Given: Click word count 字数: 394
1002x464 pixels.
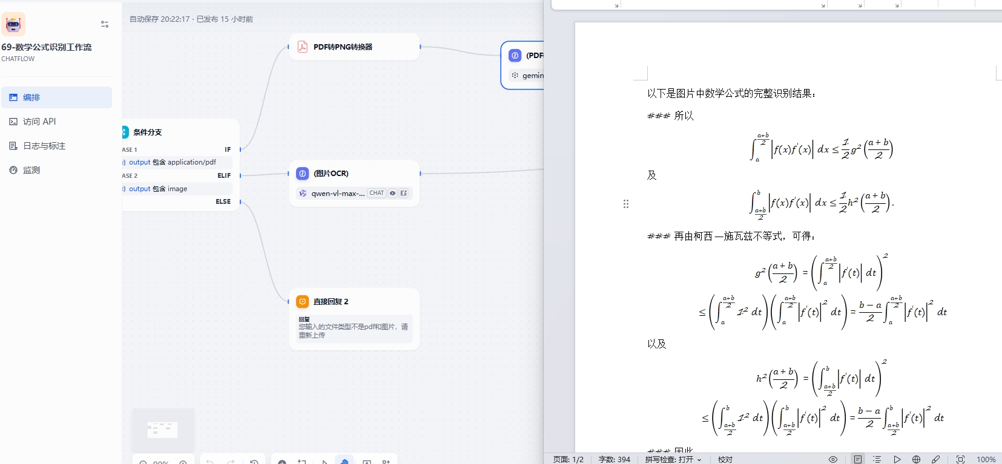Looking at the screenshot, I should pos(614,459).
